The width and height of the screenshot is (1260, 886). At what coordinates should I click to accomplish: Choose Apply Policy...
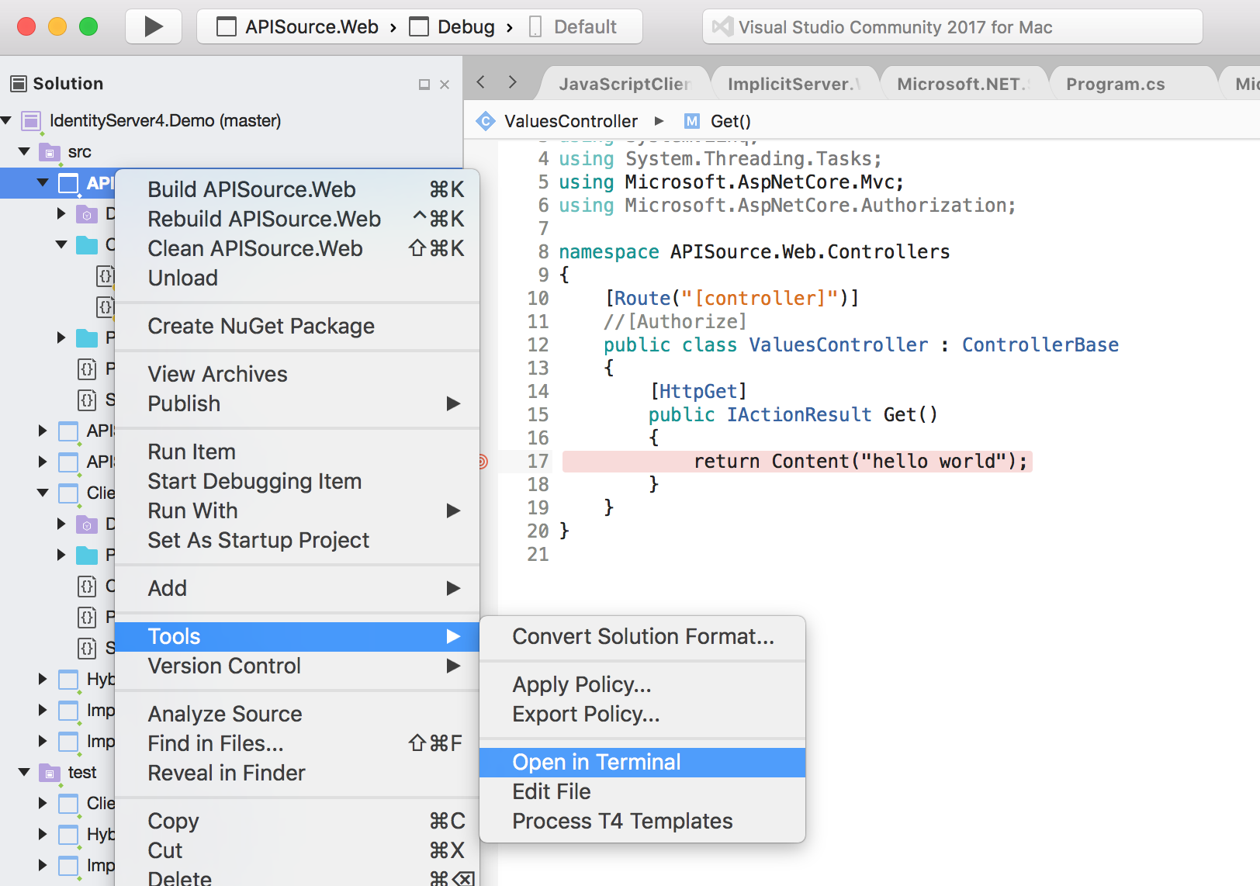coord(642,684)
